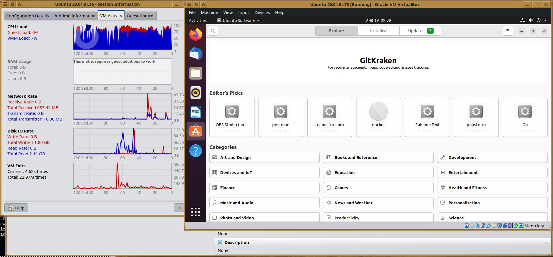Open the Education category
This screenshot has width=553, height=257.
378,172
